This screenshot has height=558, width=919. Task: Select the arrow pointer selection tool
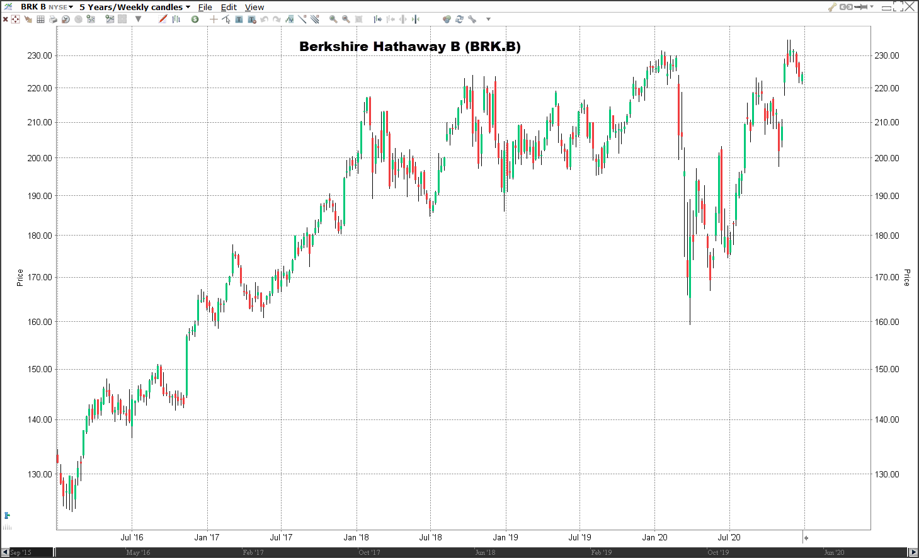[x=226, y=20]
